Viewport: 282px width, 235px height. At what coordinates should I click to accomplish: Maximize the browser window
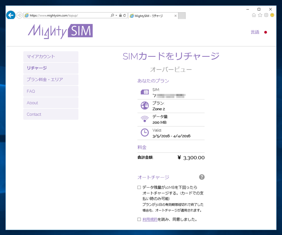tap(259, 9)
